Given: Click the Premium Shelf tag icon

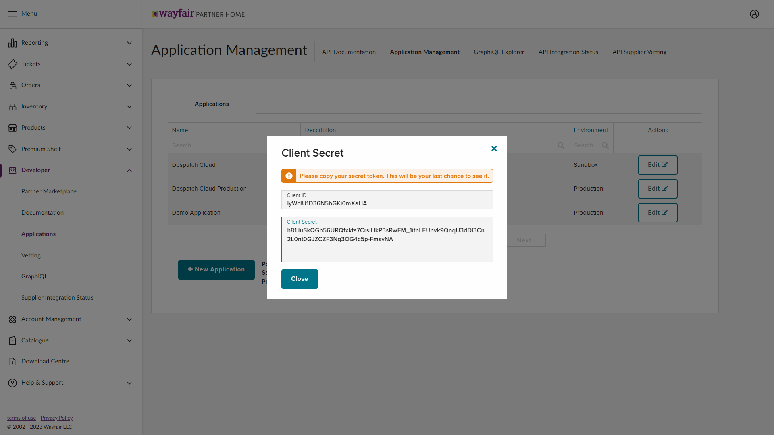Looking at the screenshot, I should (x=12, y=149).
